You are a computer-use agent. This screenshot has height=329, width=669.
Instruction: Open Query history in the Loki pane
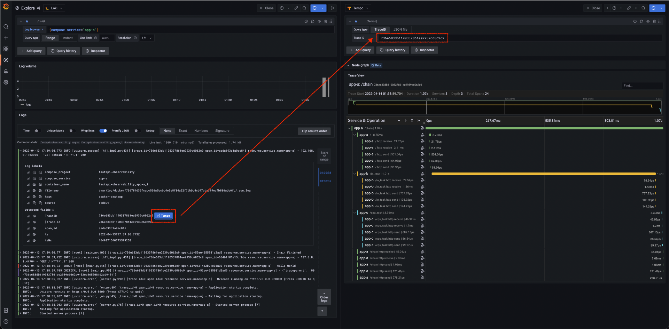coord(64,51)
